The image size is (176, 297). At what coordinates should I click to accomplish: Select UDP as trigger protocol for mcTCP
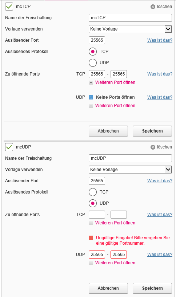pos(93,63)
